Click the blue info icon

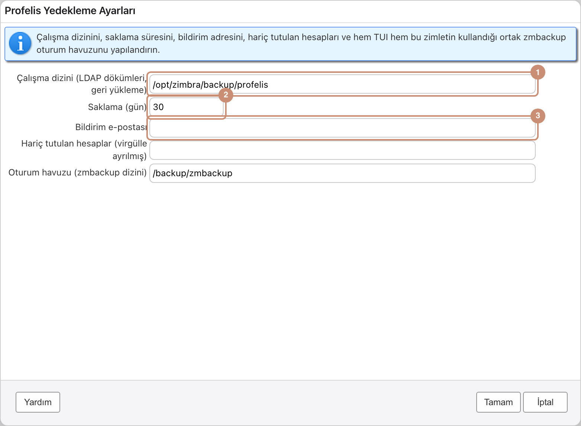pos(20,43)
